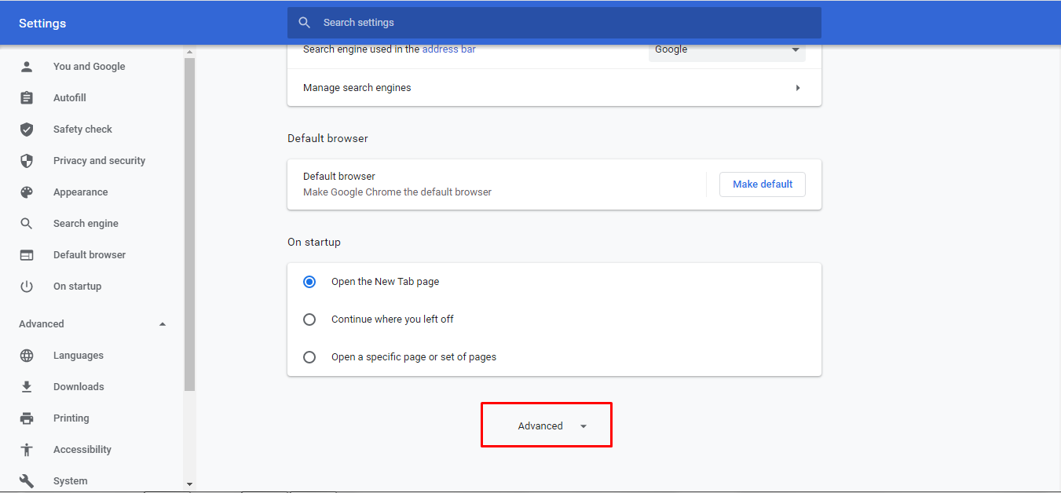This screenshot has height=493, width=1061.
Task: Collapse the Advanced sidebar section
Action: 163,323
